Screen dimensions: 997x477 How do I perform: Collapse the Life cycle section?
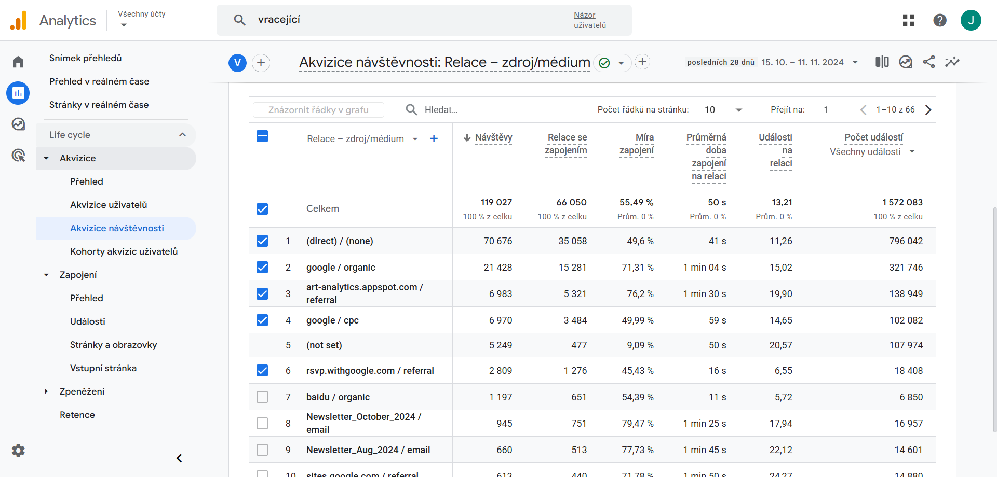click(x=182, y=135)
